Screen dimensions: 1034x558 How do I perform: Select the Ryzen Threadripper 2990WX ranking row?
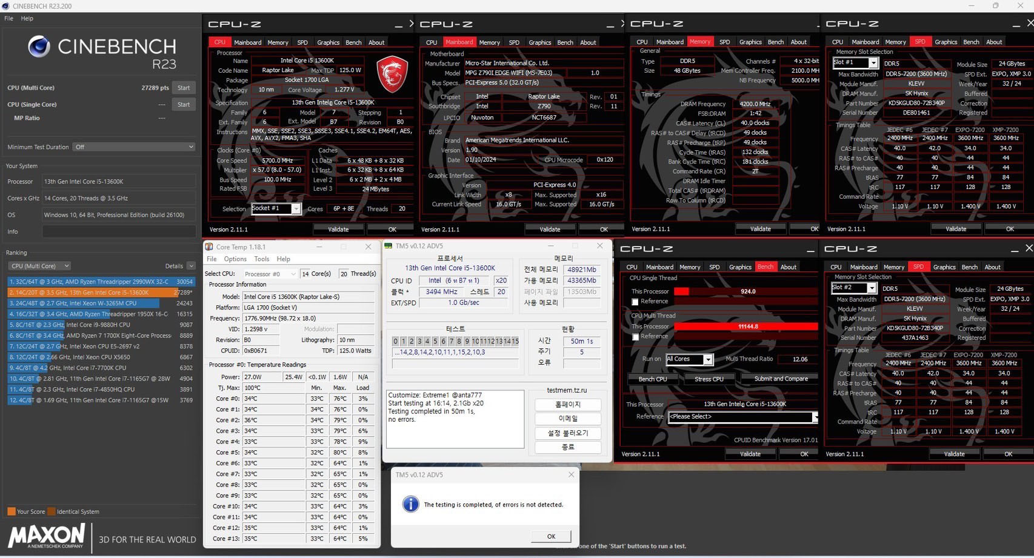[x=101, y=281]
